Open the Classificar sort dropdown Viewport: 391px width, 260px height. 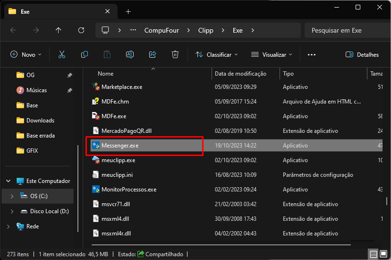[x=217, y=55]
